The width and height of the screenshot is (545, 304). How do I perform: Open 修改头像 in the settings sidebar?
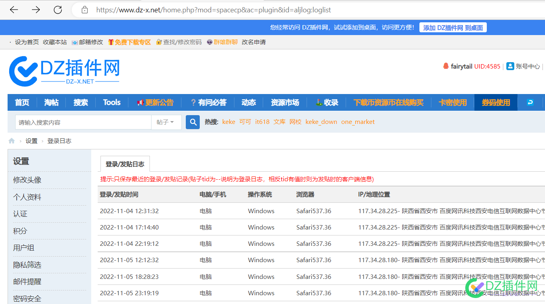click(x=27, y=180)
